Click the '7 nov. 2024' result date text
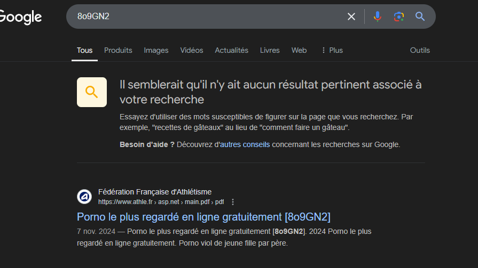This screenshot has width=478, height=268. point(96,231)
